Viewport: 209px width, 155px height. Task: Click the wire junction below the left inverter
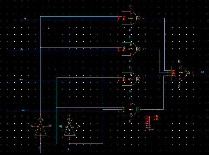[x=40, y=144]
